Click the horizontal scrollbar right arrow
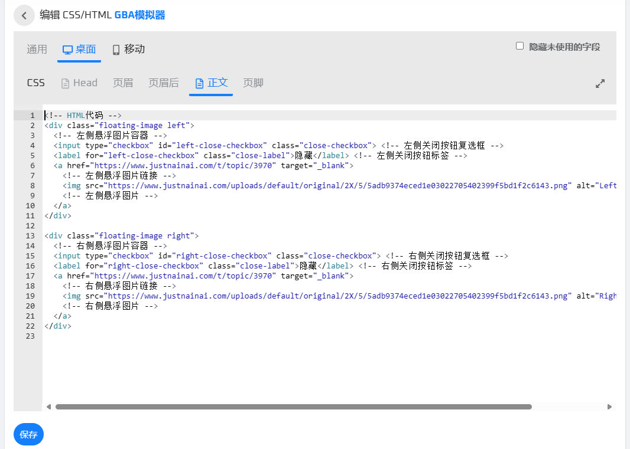Screen dimensions: 630x449 tap(609, 407)
